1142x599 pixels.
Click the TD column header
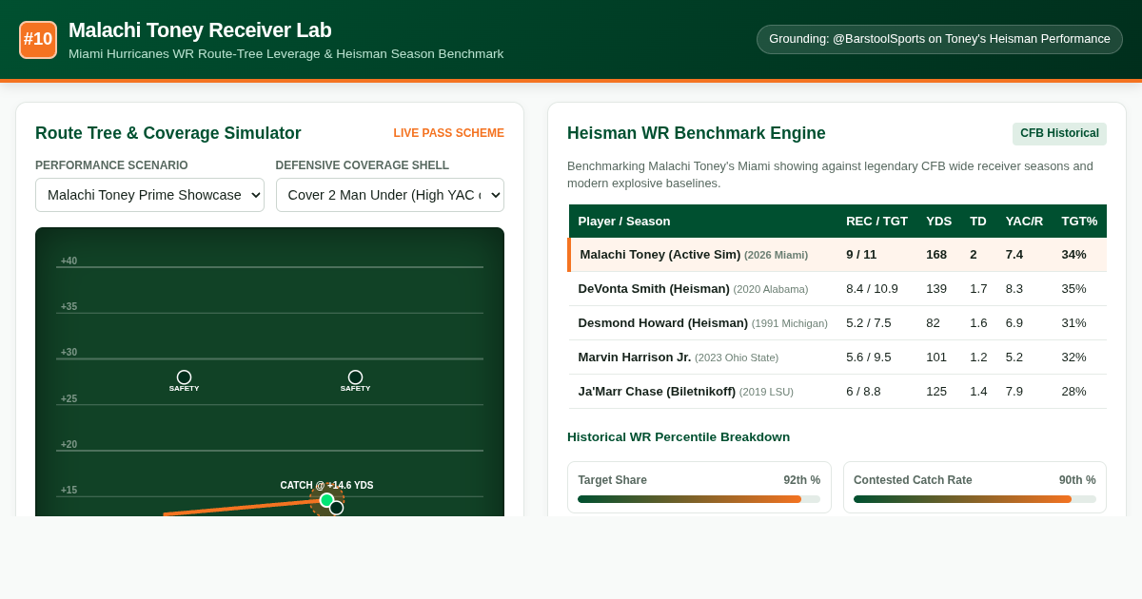[978, 221]
